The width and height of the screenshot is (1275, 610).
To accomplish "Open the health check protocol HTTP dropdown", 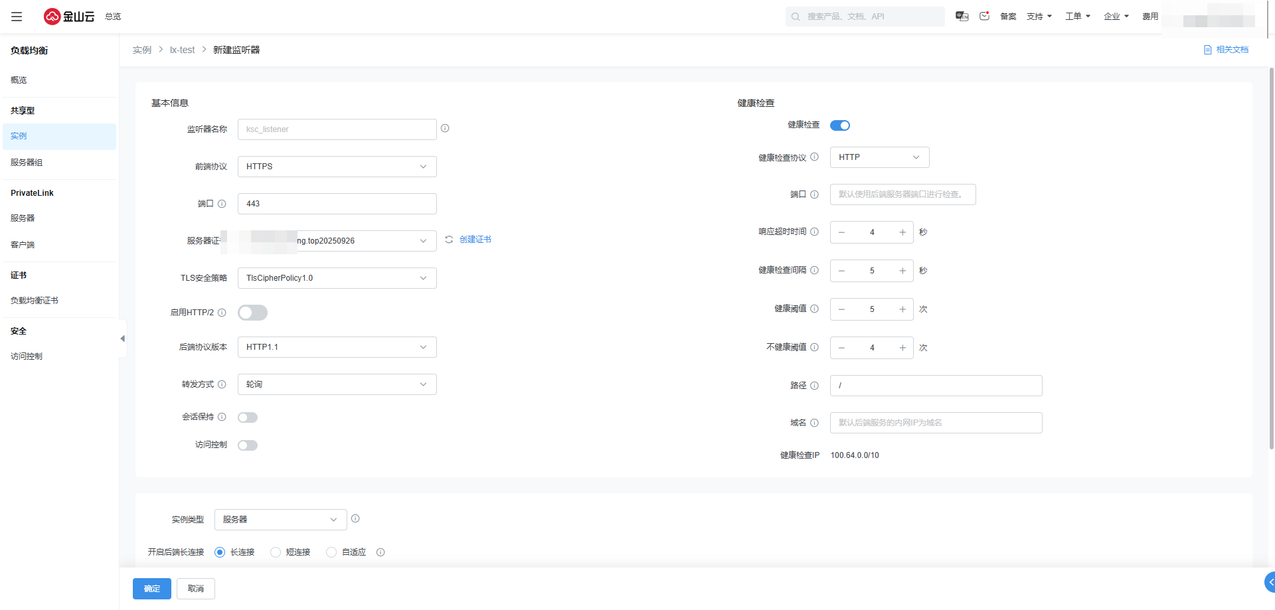I will pyautogui.click(x=879, y=157).
